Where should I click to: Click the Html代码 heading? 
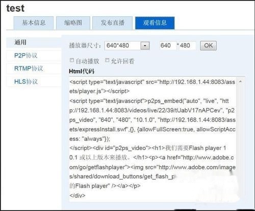[82, 71]
